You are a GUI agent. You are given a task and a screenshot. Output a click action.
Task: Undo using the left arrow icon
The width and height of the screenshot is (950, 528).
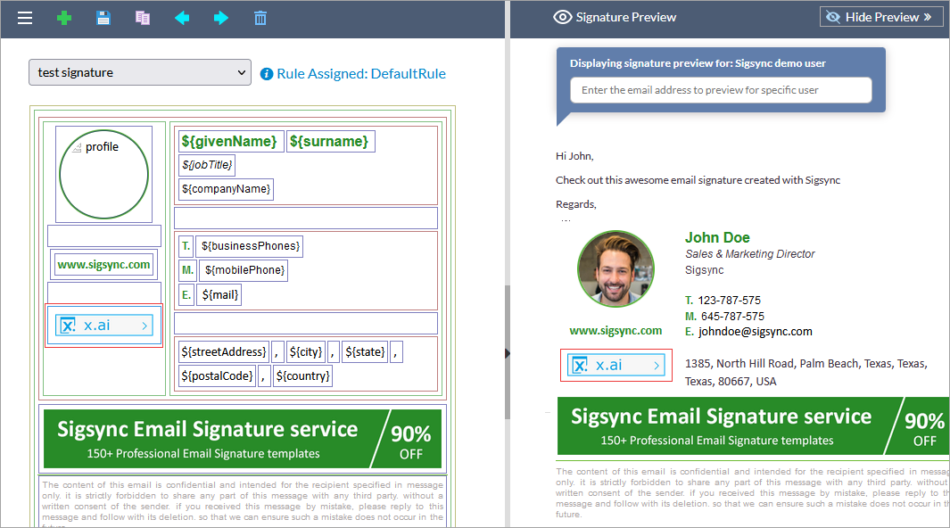182,18
